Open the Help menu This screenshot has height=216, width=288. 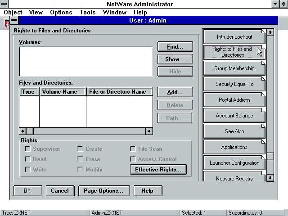pyautogui.click(x=140, y=12)
